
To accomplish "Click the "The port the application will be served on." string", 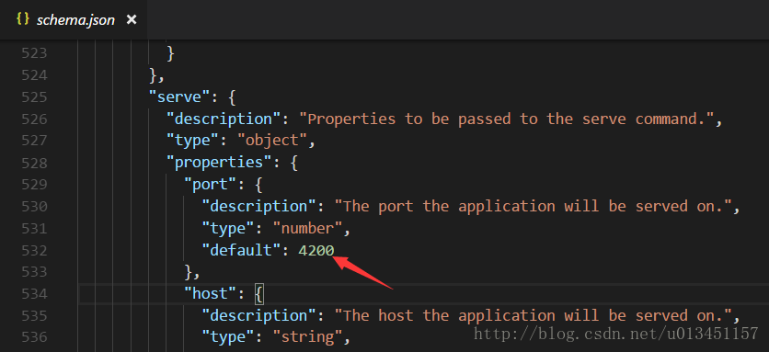I will click(533, 207).
